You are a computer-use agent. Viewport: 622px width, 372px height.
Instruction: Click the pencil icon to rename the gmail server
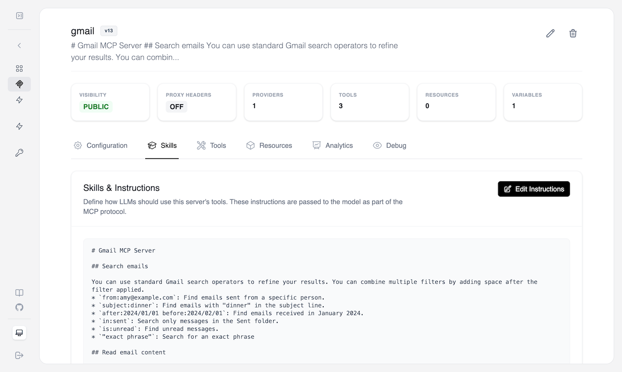click(x=550, y=33)
